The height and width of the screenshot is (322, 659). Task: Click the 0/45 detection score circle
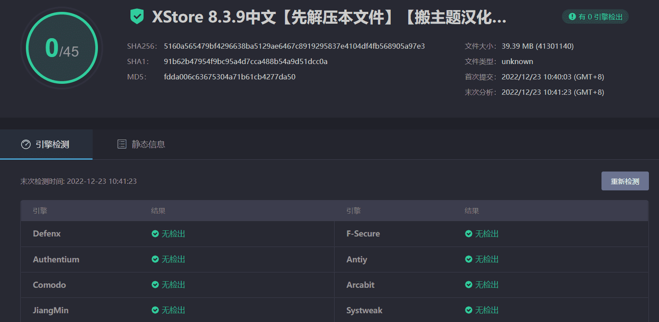tap(61, 48)
